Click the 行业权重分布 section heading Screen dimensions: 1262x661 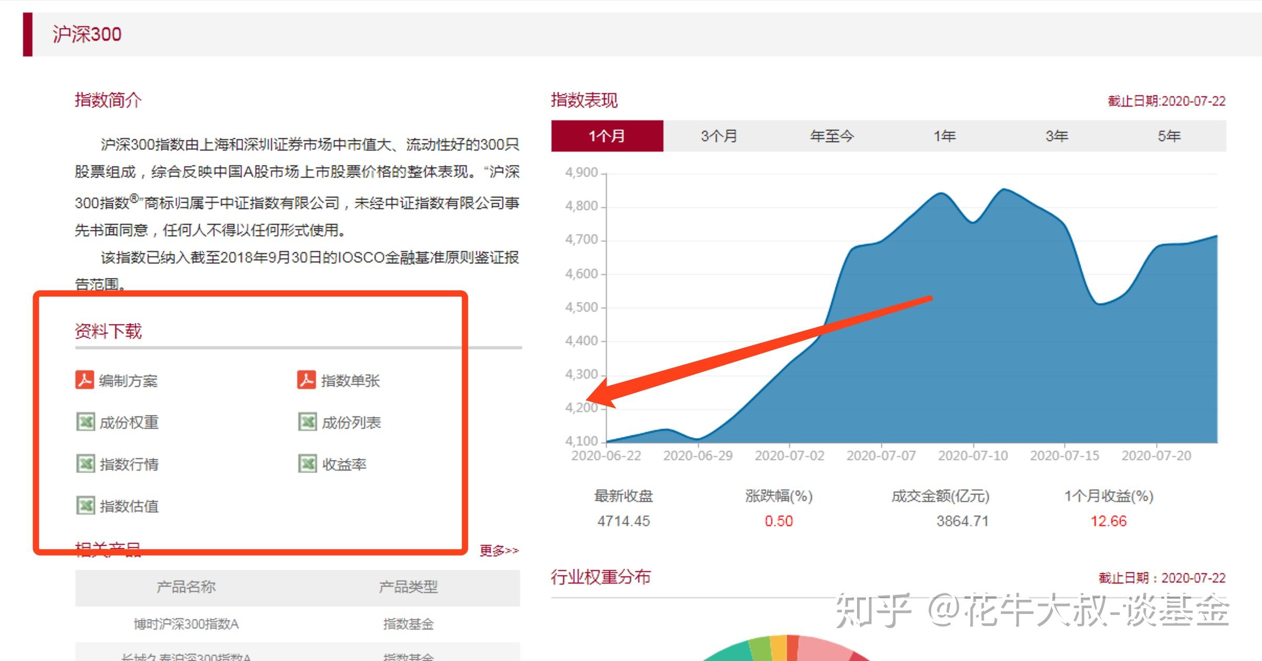(x=601, y=577)
